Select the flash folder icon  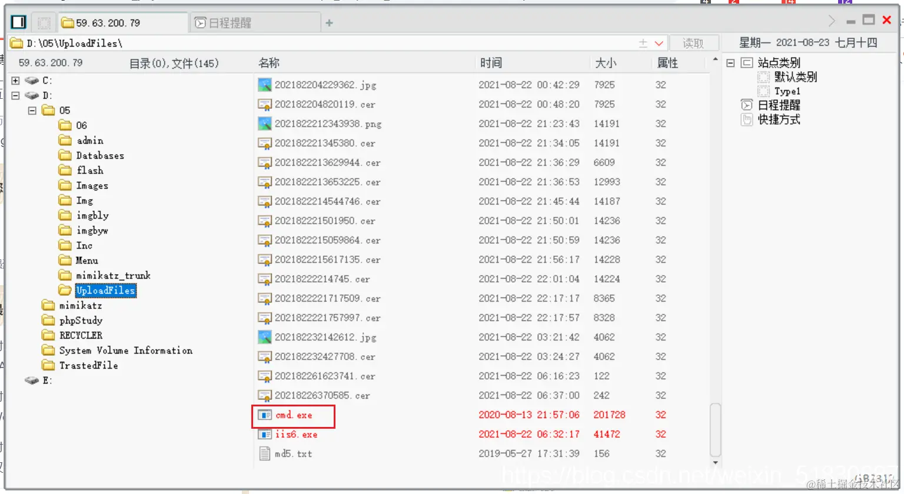pyautogui.click(x=65, y=170)
